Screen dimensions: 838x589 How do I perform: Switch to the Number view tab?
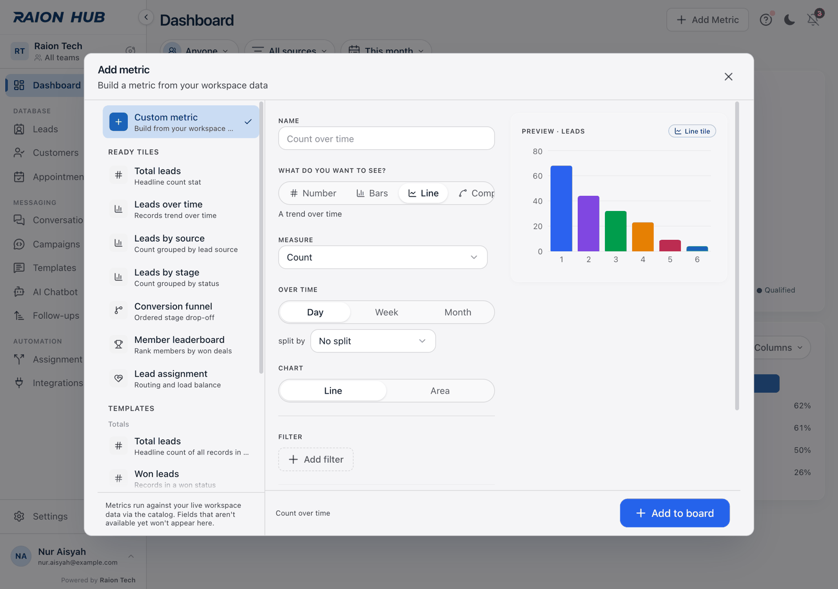pos(313,193)
